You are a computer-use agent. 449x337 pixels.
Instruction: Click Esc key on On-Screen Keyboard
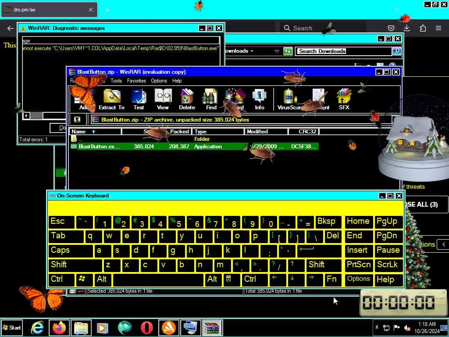tap(61, 222)
